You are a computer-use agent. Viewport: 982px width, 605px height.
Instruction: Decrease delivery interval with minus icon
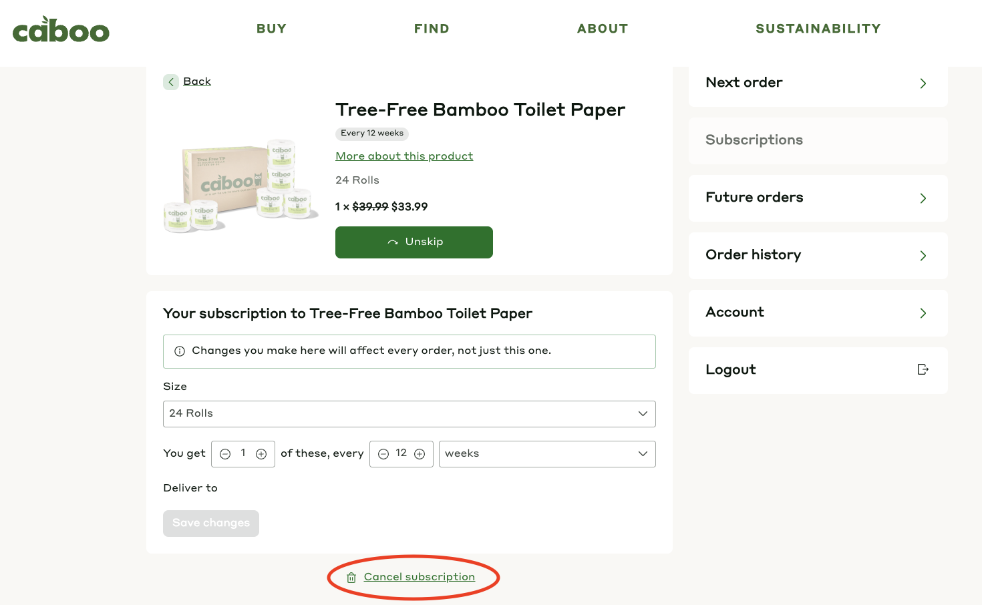pos(383,454)
